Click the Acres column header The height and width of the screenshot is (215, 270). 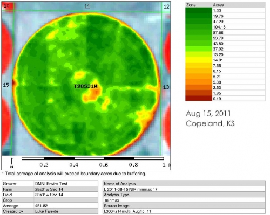tap(218, 5)
